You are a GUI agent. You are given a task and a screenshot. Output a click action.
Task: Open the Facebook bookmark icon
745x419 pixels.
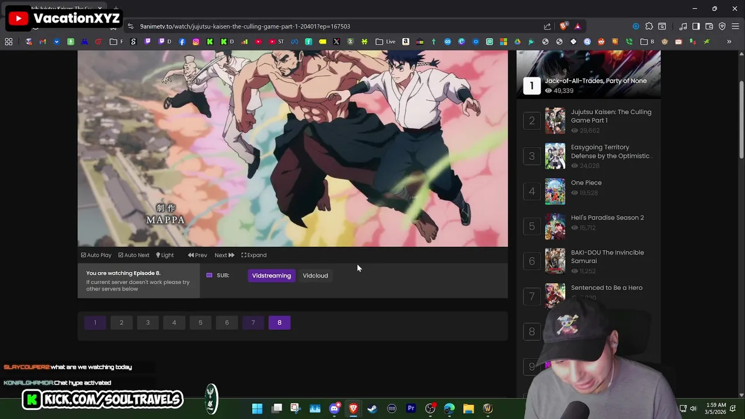coord(182,42)
